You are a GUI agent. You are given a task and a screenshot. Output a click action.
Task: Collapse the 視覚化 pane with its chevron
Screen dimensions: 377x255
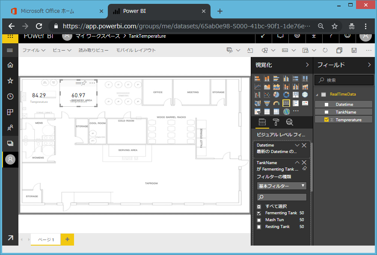click(307, 65)
